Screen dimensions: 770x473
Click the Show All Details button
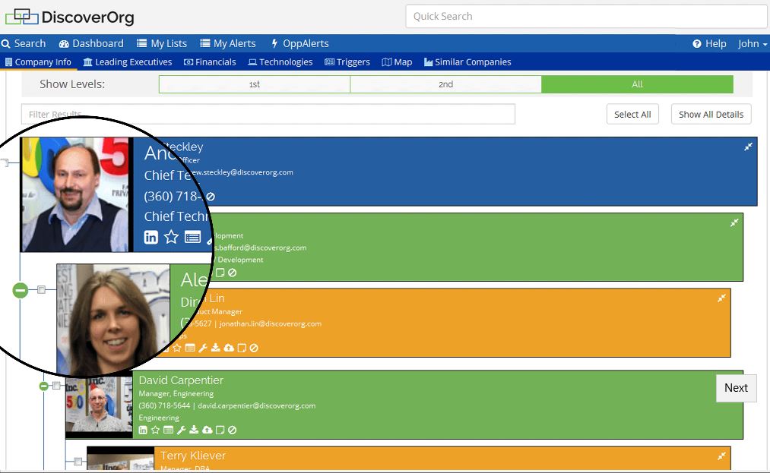[x=710, y=114]
